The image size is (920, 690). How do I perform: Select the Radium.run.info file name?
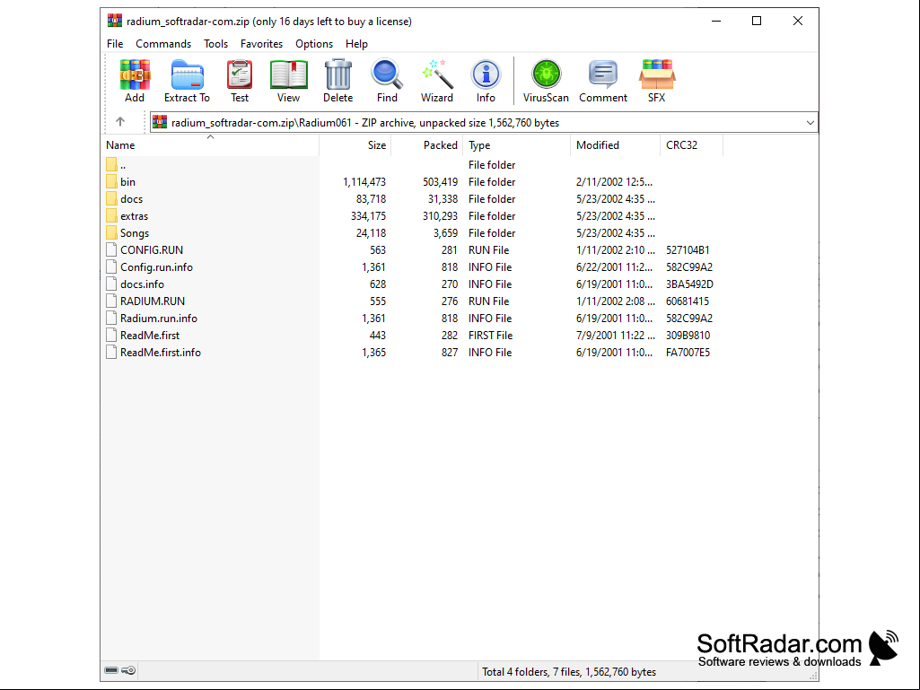pos(159,318)
